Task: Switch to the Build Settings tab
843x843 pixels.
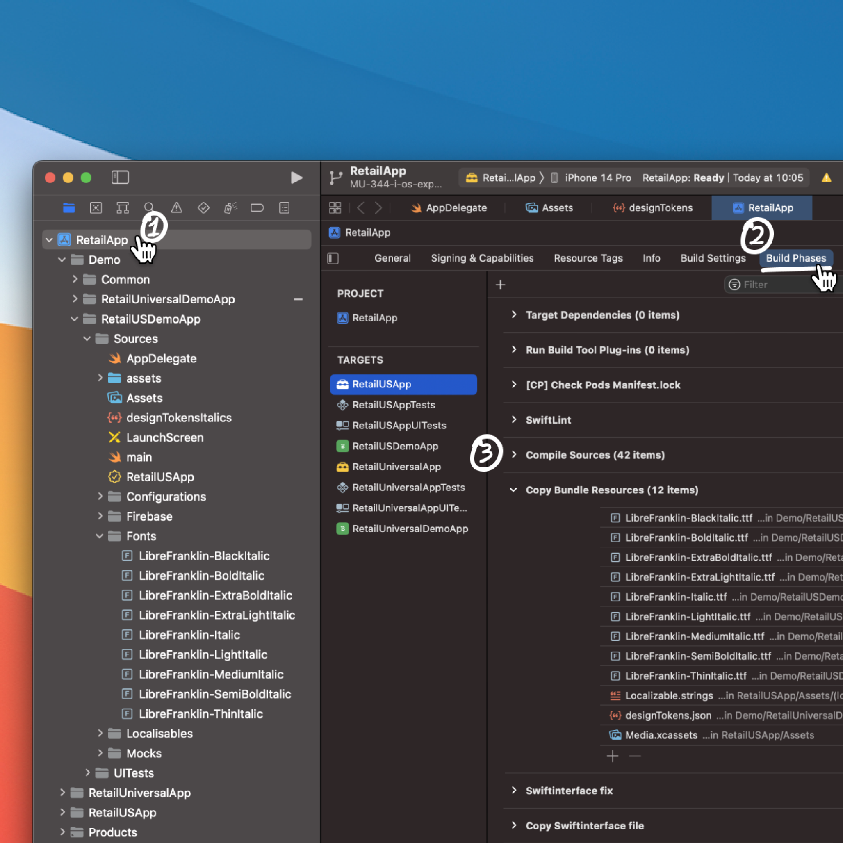Action: [x=713, y=258]
